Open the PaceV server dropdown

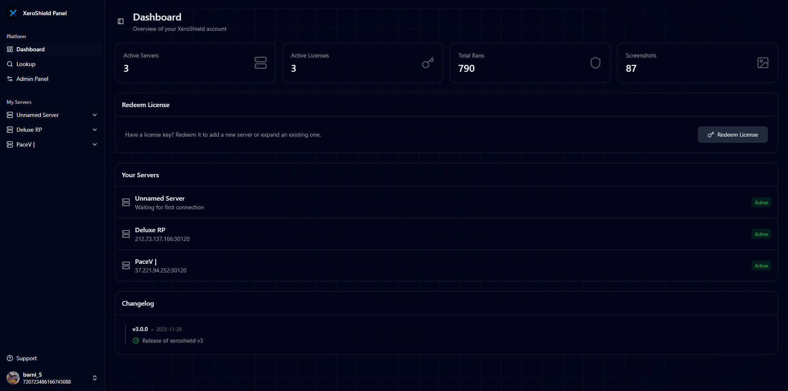[95, 144]
